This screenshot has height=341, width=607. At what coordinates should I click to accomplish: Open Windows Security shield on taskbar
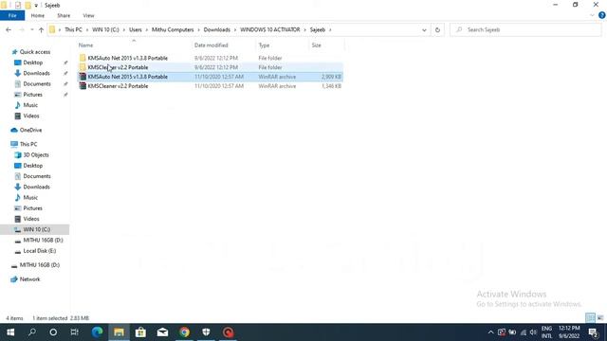(x=206, y=332)
